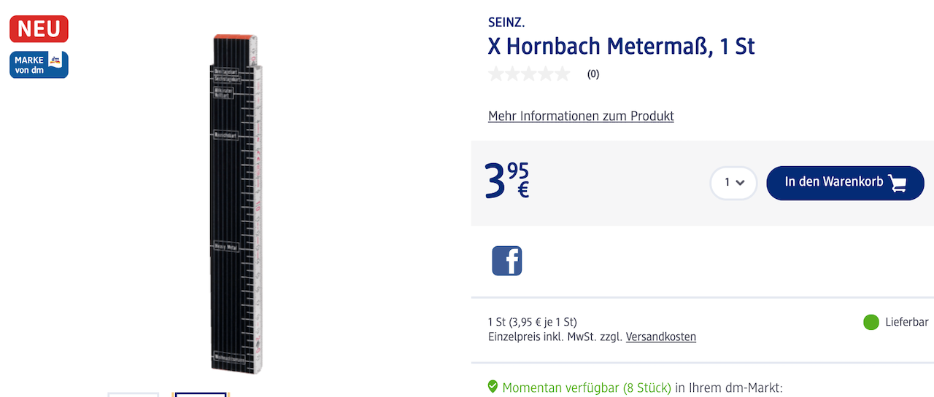
Task: Click the Marke von dm badge
Action: click(x=39, y=65)
